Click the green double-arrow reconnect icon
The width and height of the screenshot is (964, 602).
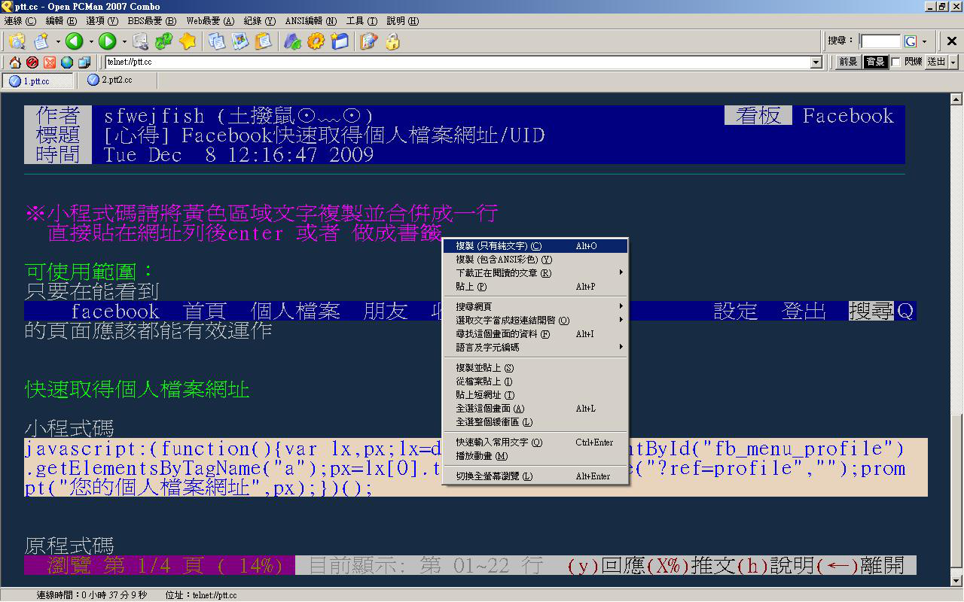[164, 41]
